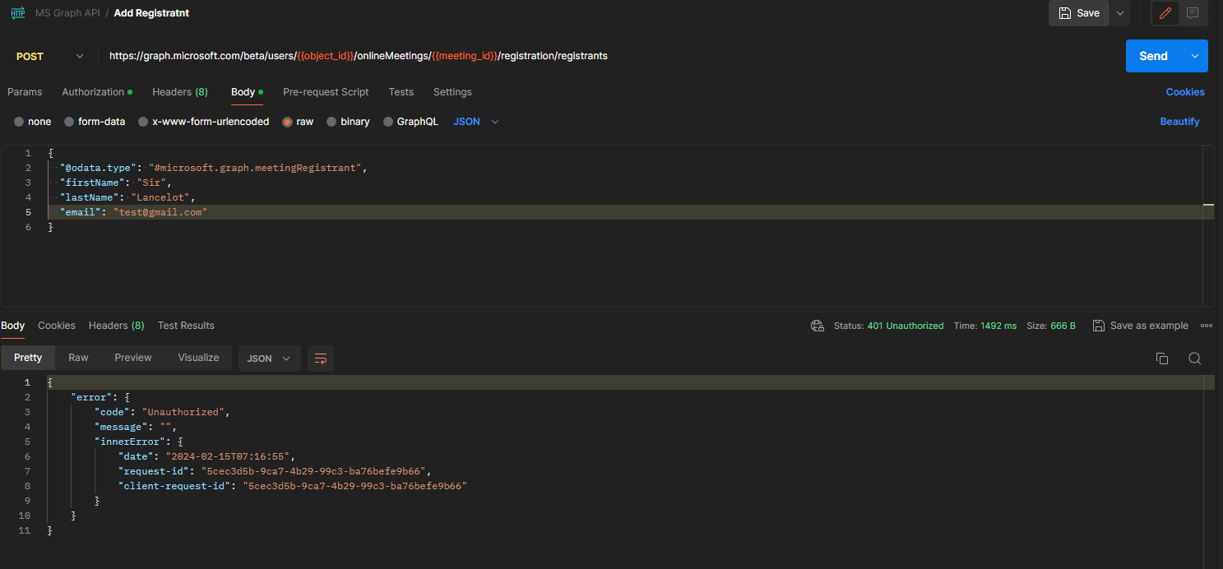The width and height of the screenshot is (1223, 569).
Task: Click the wrap lines icon beside JSON dropdown
Action: pos(320,358)
